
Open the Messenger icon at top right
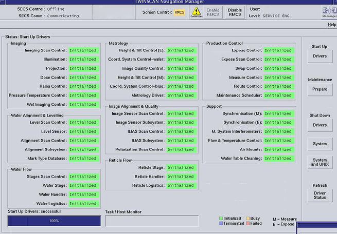(x=329, y=12)
